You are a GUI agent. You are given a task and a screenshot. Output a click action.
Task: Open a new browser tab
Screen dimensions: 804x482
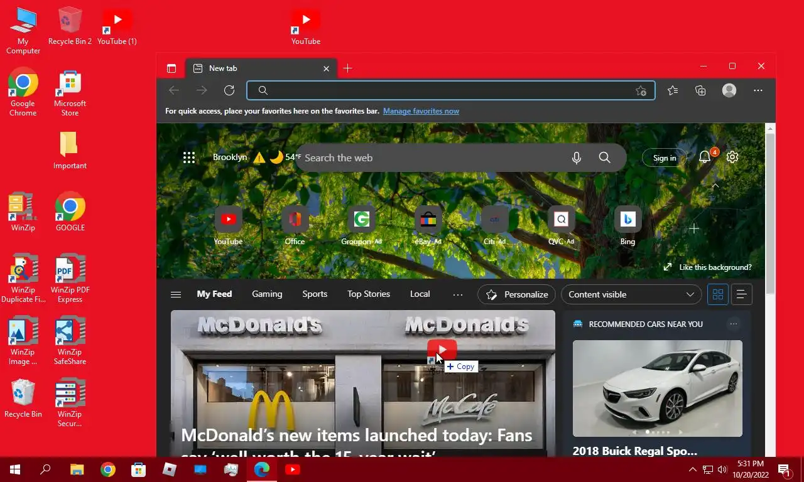pos(347,68)
